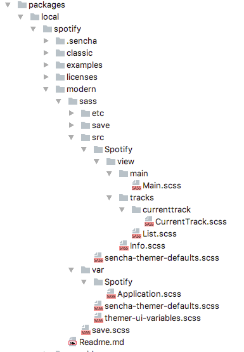The image size is (244, 352).
Task: Select the examples folder label
Action: [84, 65]
